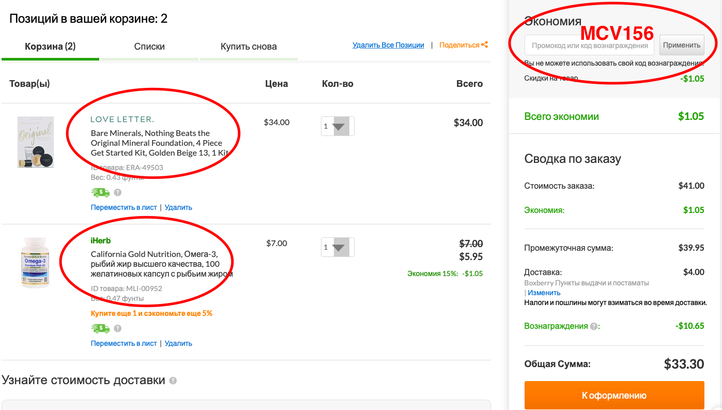
Task: Click Удалить Все Позиции link
Action: click(388, 45)
